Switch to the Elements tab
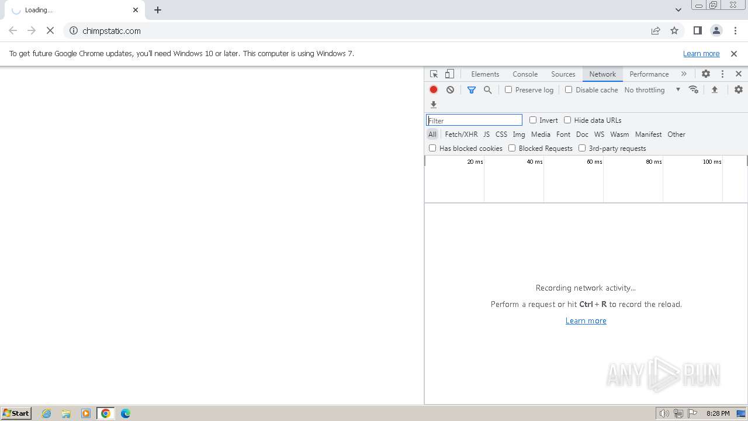 click(x=485, y=74)
